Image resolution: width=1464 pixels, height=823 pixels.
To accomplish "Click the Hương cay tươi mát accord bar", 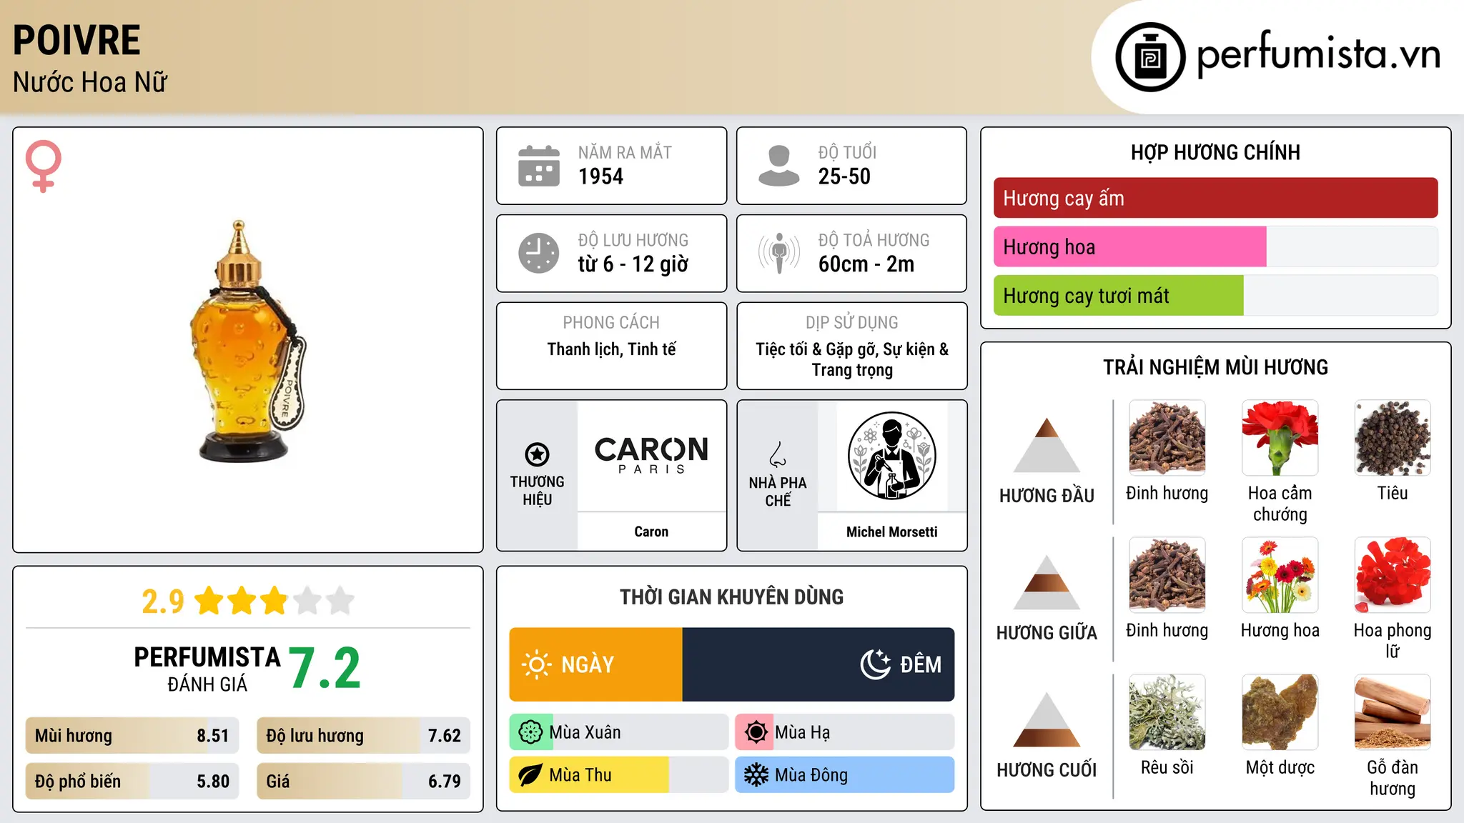I will tap(1215, 295).
